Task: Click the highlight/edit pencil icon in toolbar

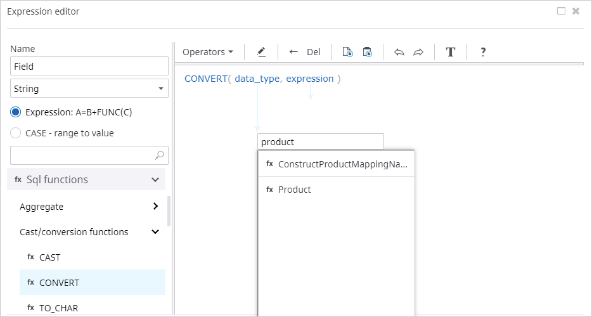Action: [x=261, y=52]
